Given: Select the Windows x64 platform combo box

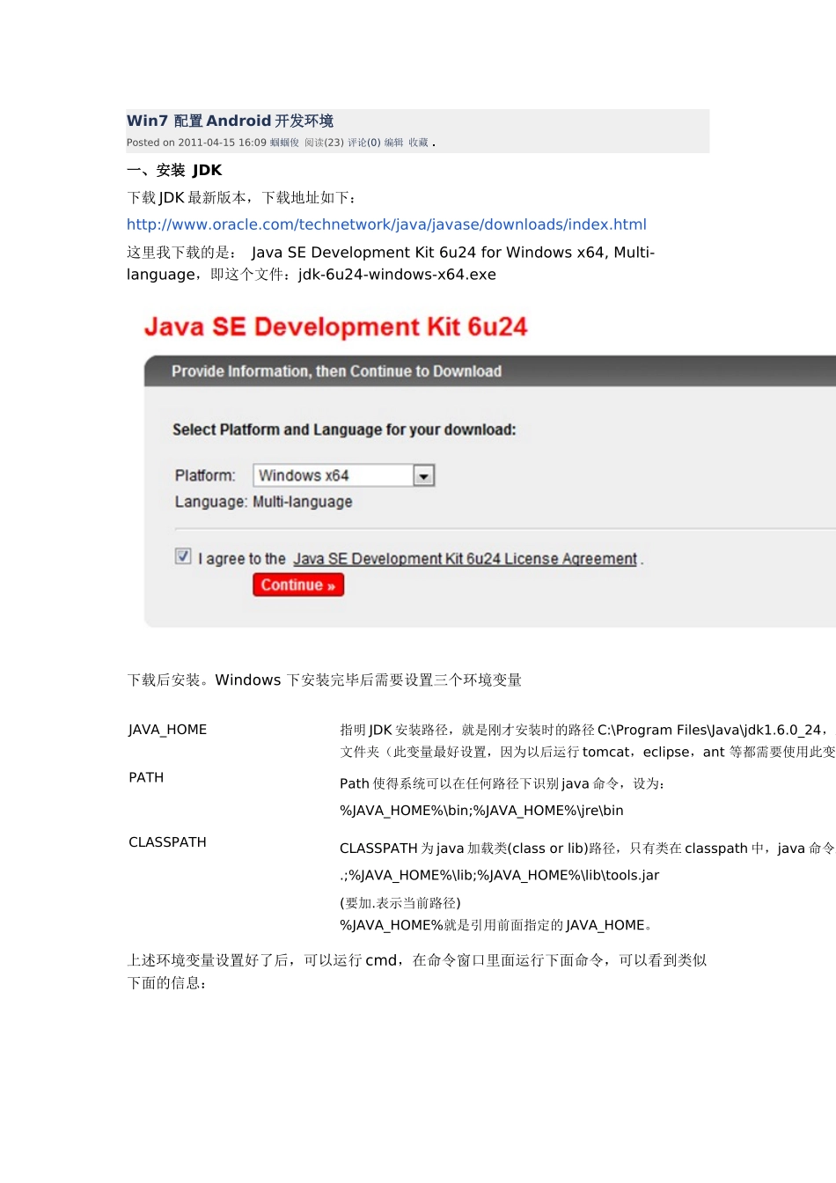Looking at the screenshot, I should click(343, 475).
